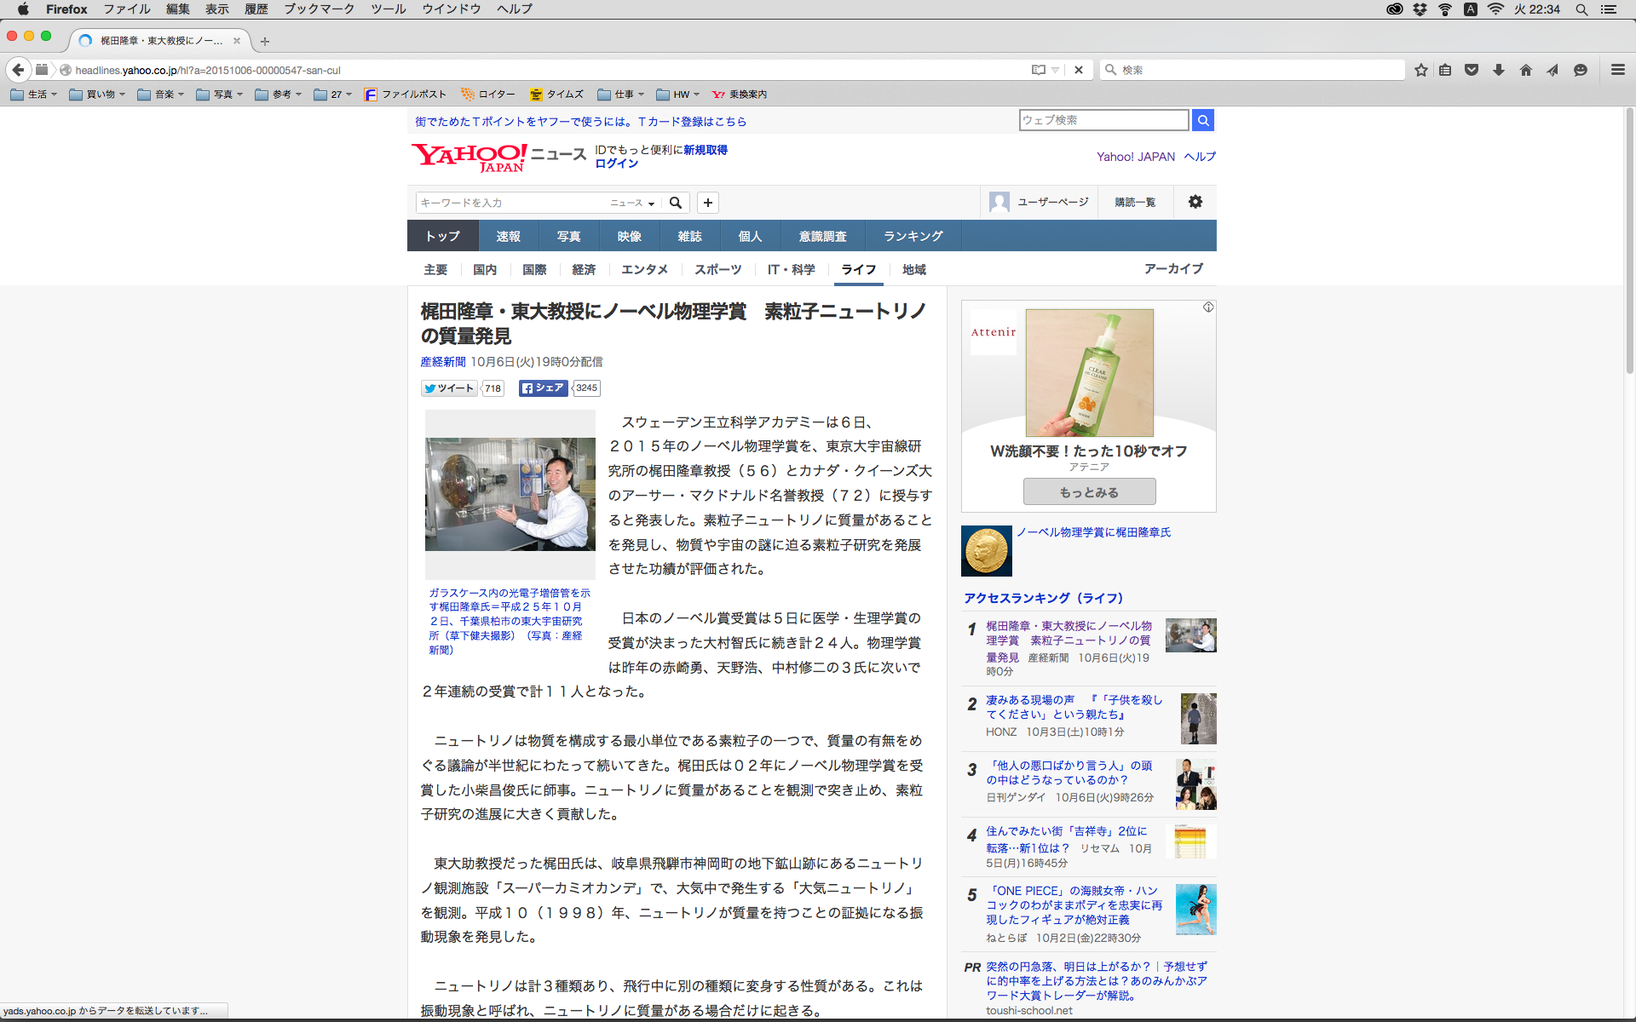This screenshot has width=1636, height=1022.
Task: Expand the 仕事 bookmark folder
Action: (620, 95)
